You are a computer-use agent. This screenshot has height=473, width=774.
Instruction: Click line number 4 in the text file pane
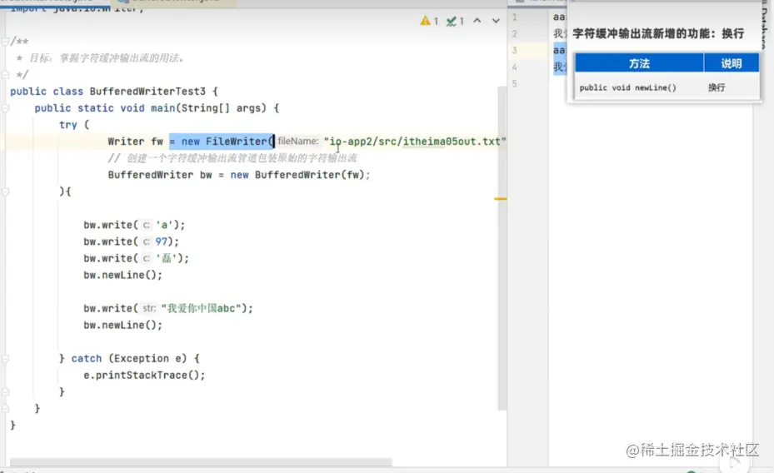514,67
